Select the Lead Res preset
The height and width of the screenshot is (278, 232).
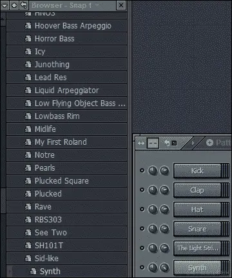click(x=66, y=78)
